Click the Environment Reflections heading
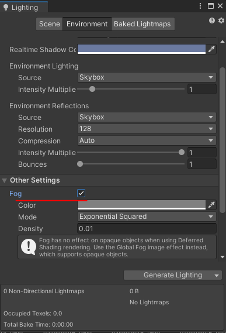The image size is (226, 333). (x=49, y=106)
